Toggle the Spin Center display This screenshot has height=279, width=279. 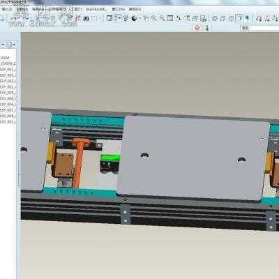(118, 18)
